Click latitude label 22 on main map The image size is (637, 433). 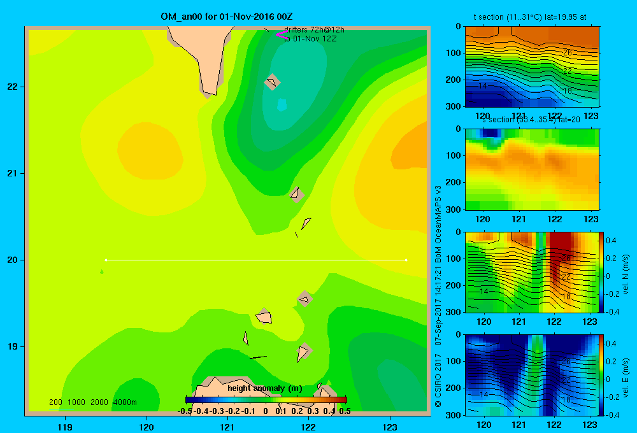click(x=12, y=87)
